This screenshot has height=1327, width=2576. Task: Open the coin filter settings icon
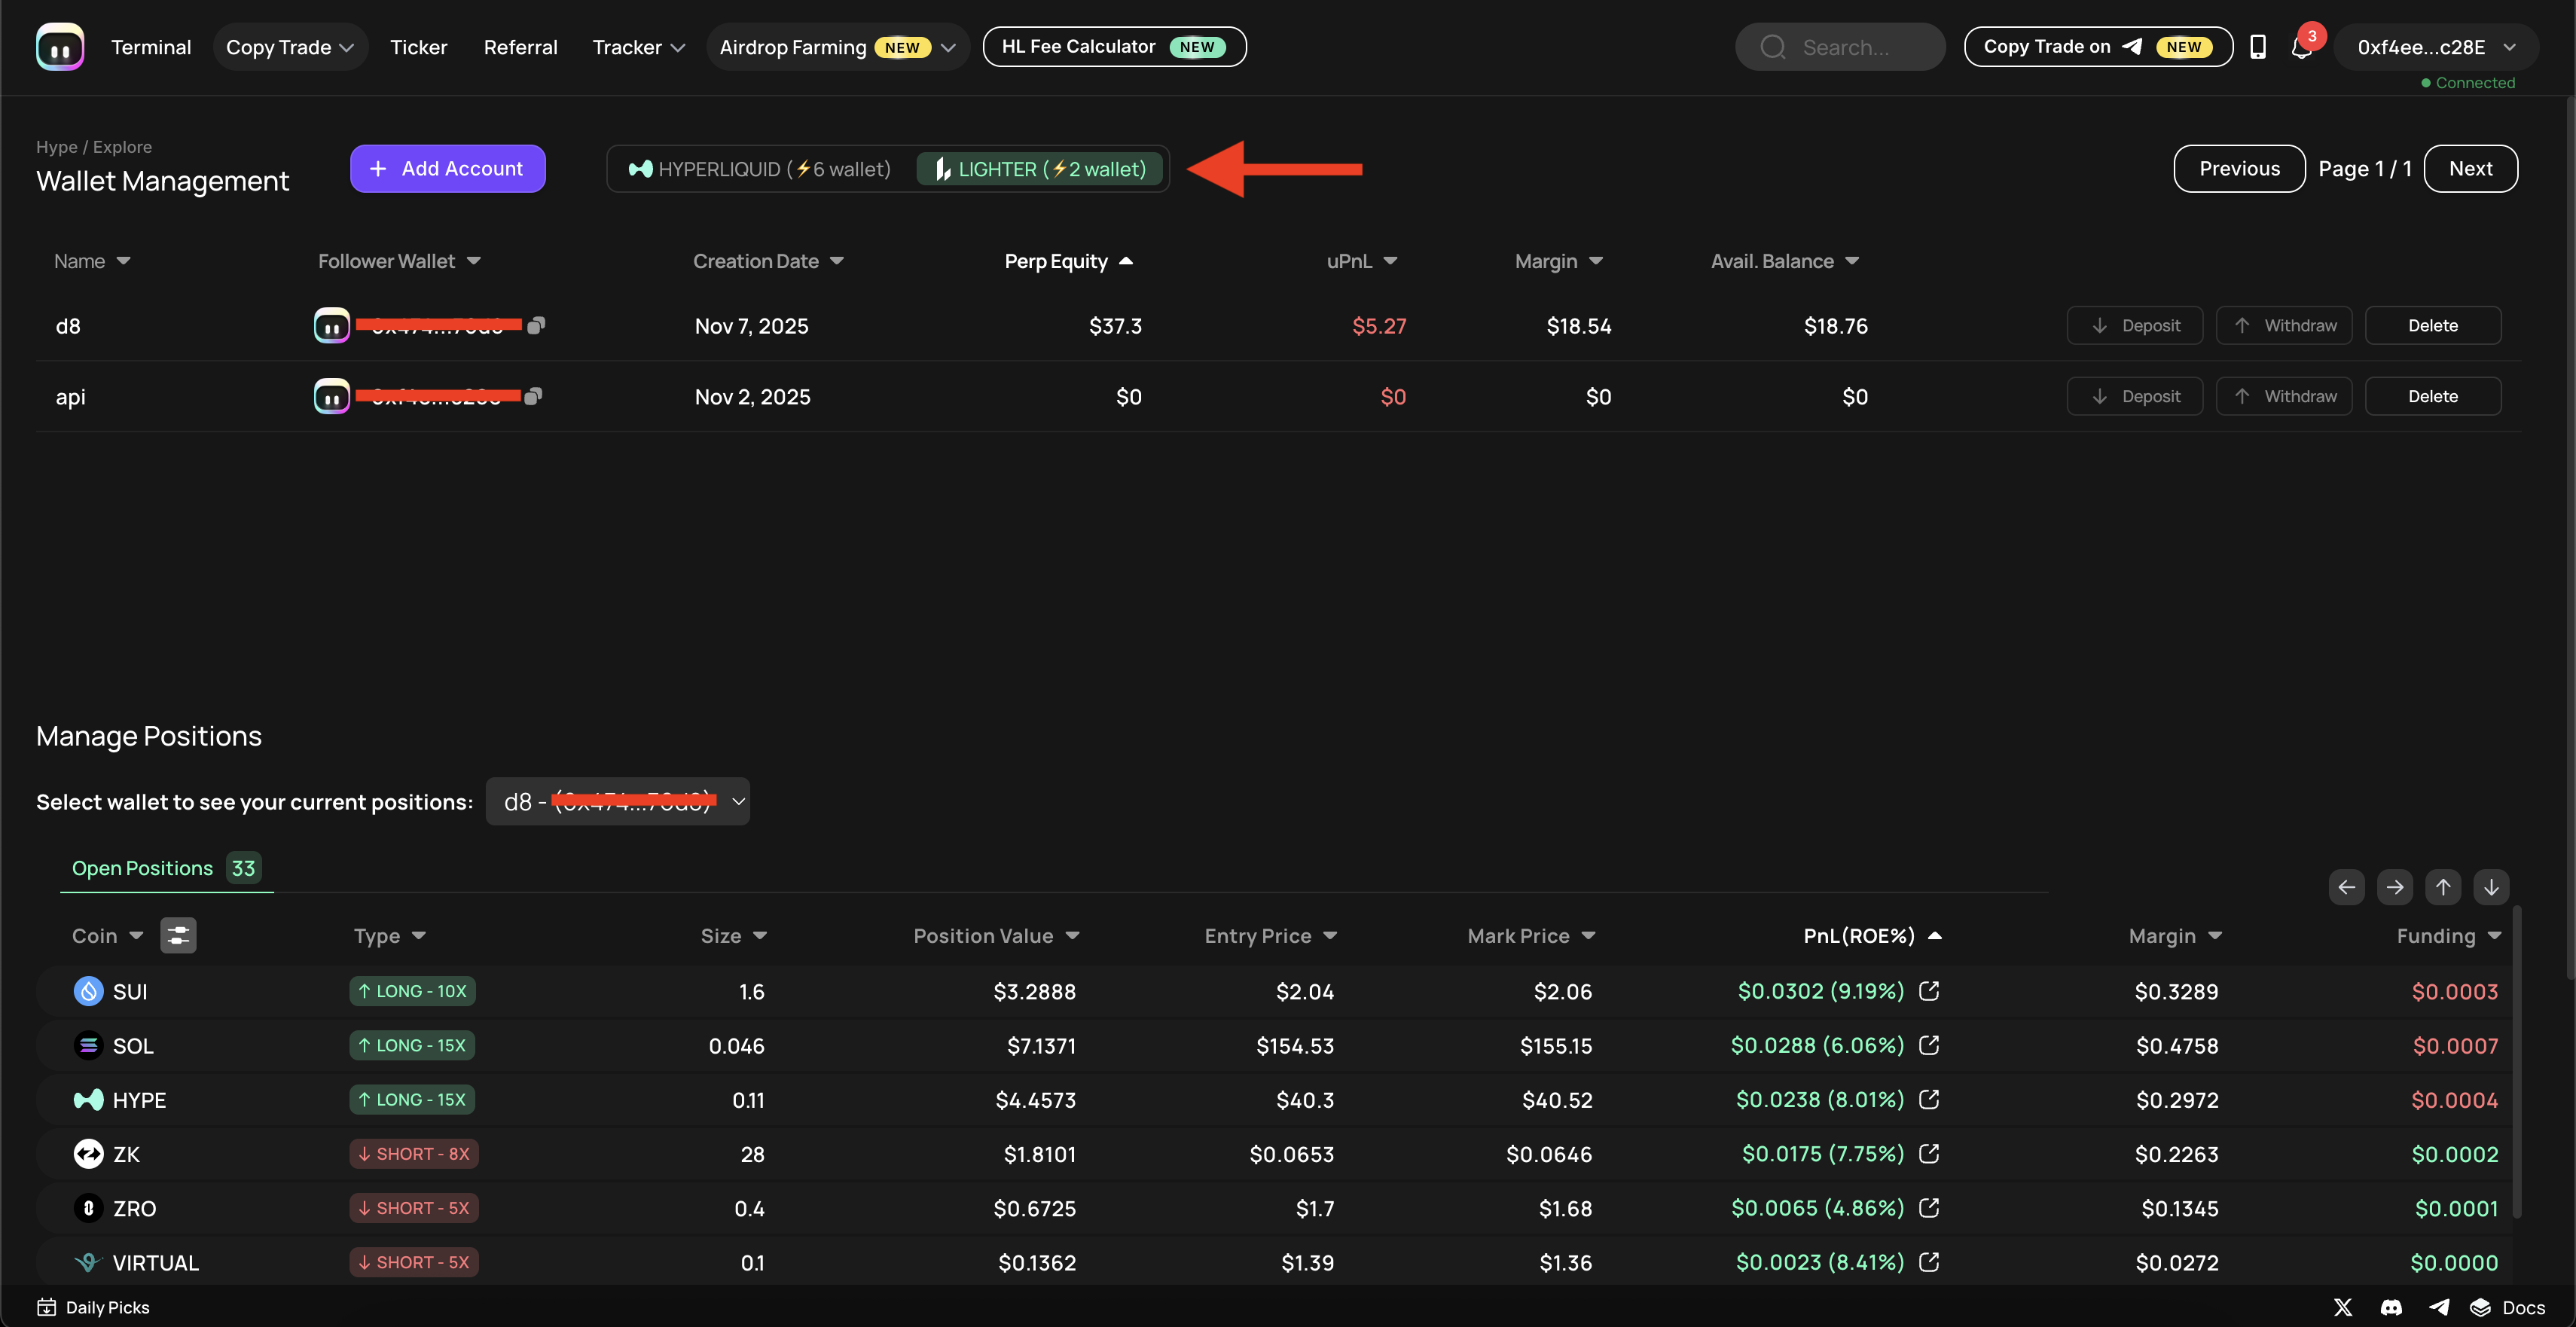click(178, 935)
